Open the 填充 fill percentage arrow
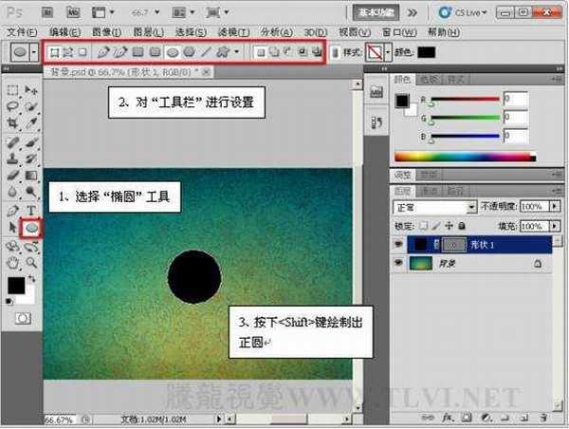Image resolution: width=569 pixels, height=429 pixels. 552,226
